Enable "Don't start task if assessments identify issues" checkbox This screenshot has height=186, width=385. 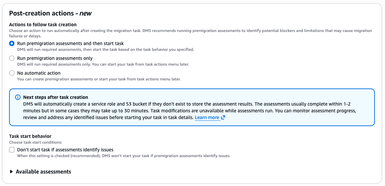pos(12,150)
